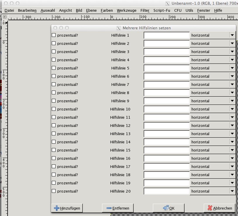Image resolution: width=238 pixels, height=216 pixels.
Task: Cancel the dialog via Abbrechen
Action: (220, 208)
